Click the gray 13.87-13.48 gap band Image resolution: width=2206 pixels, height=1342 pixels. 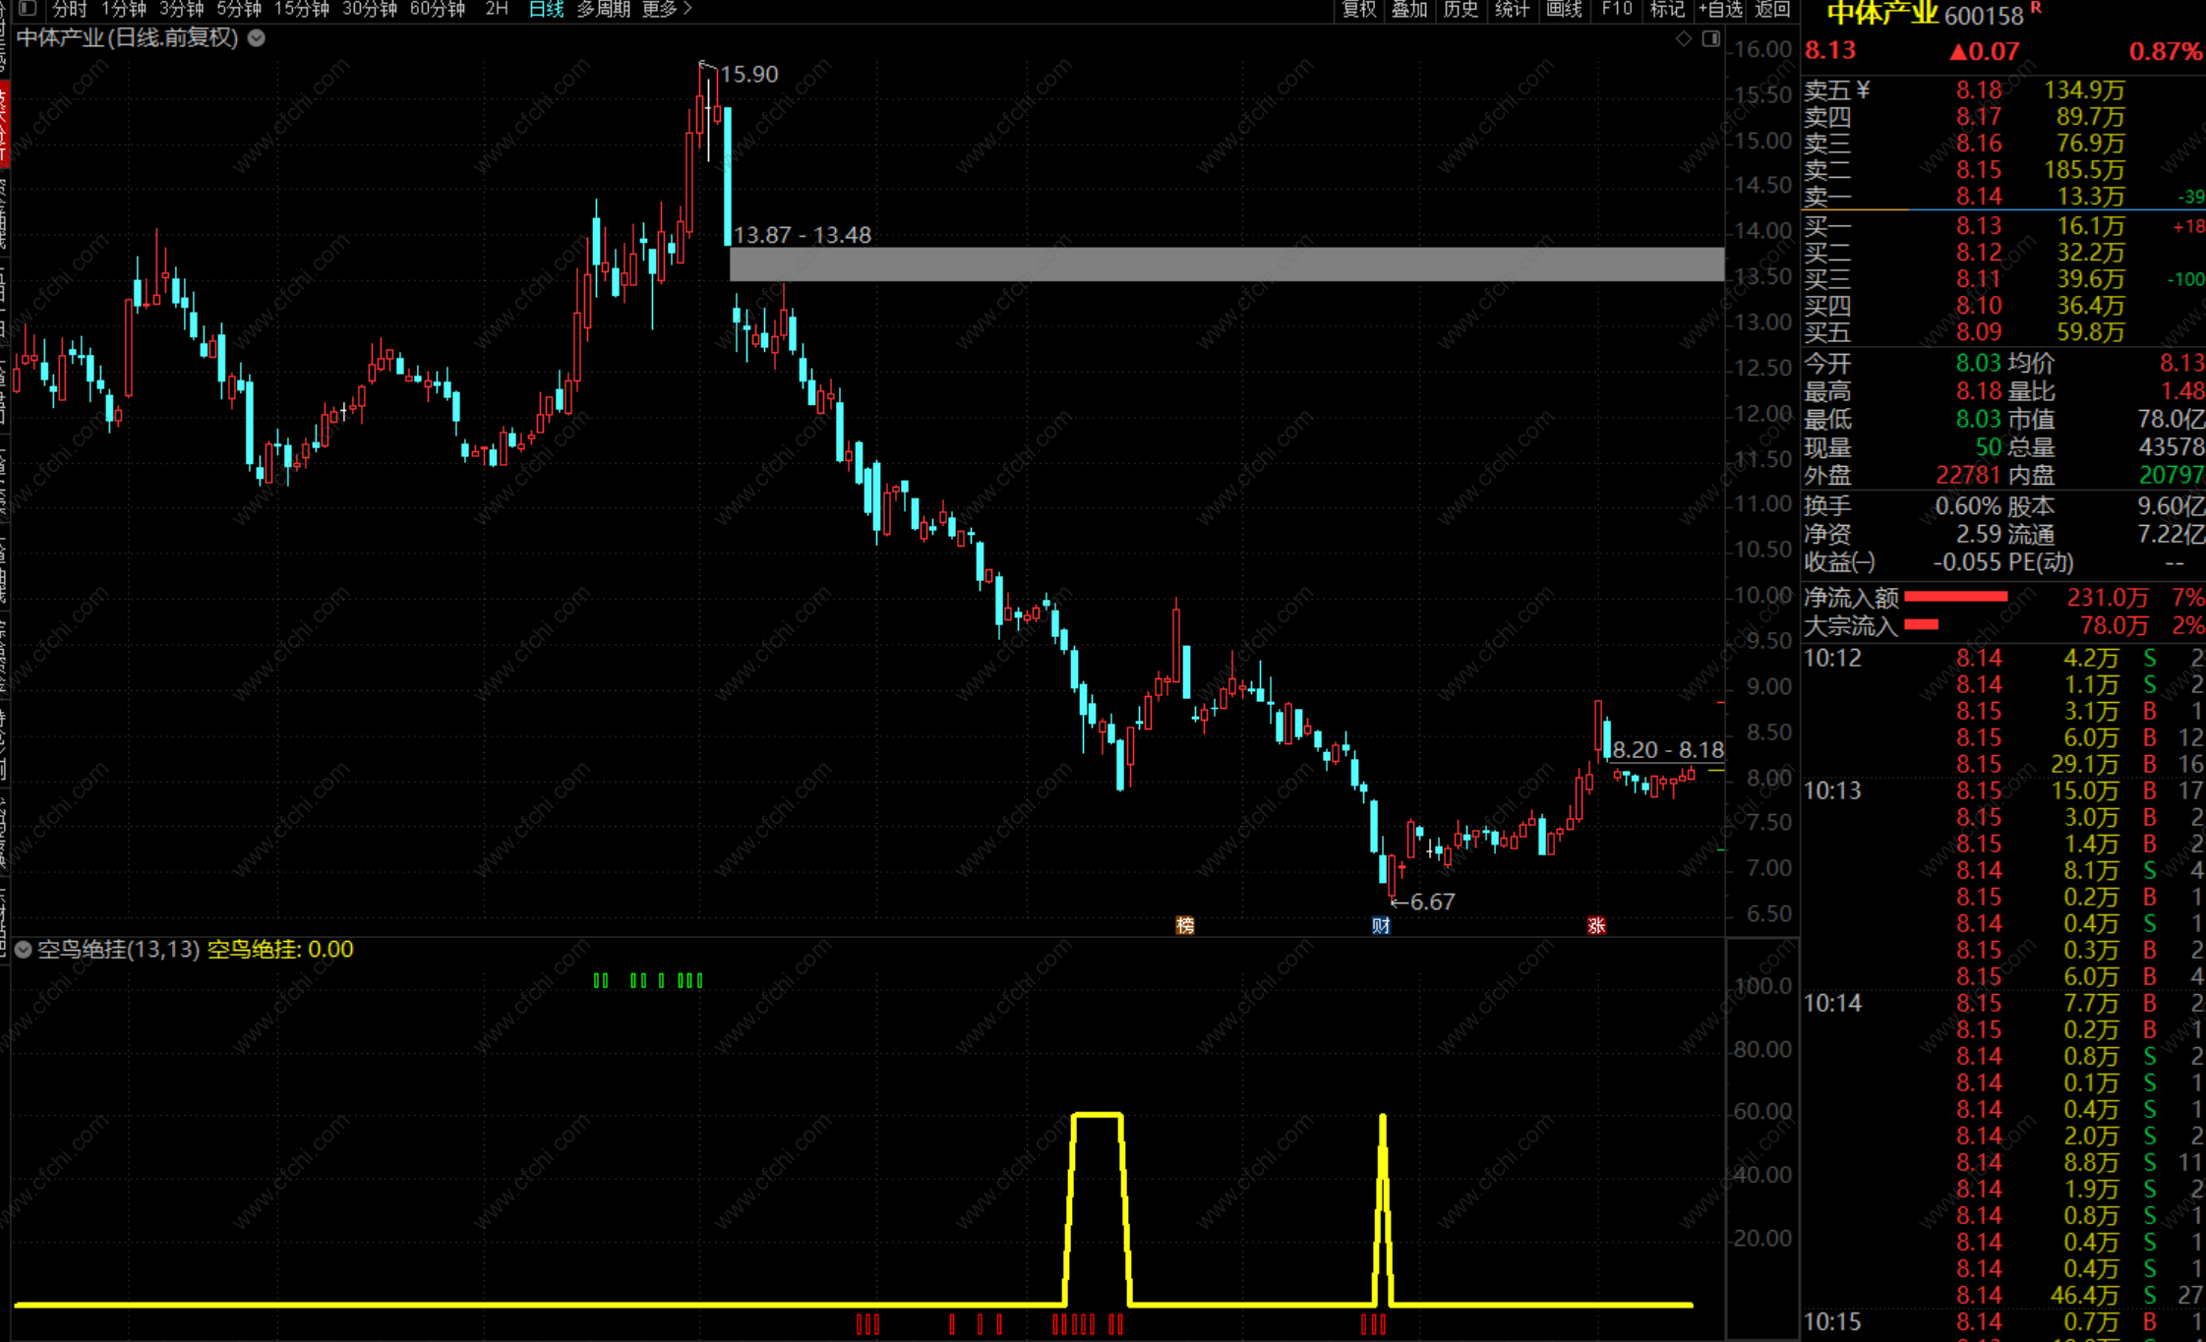[x=1225, y=263]
